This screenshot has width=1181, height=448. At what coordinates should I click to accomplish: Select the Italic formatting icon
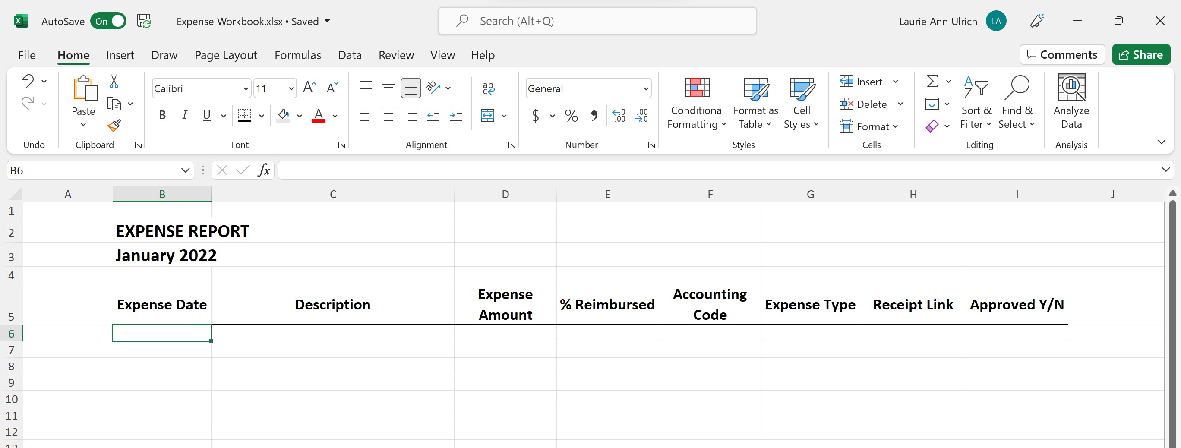coord(184,116)
